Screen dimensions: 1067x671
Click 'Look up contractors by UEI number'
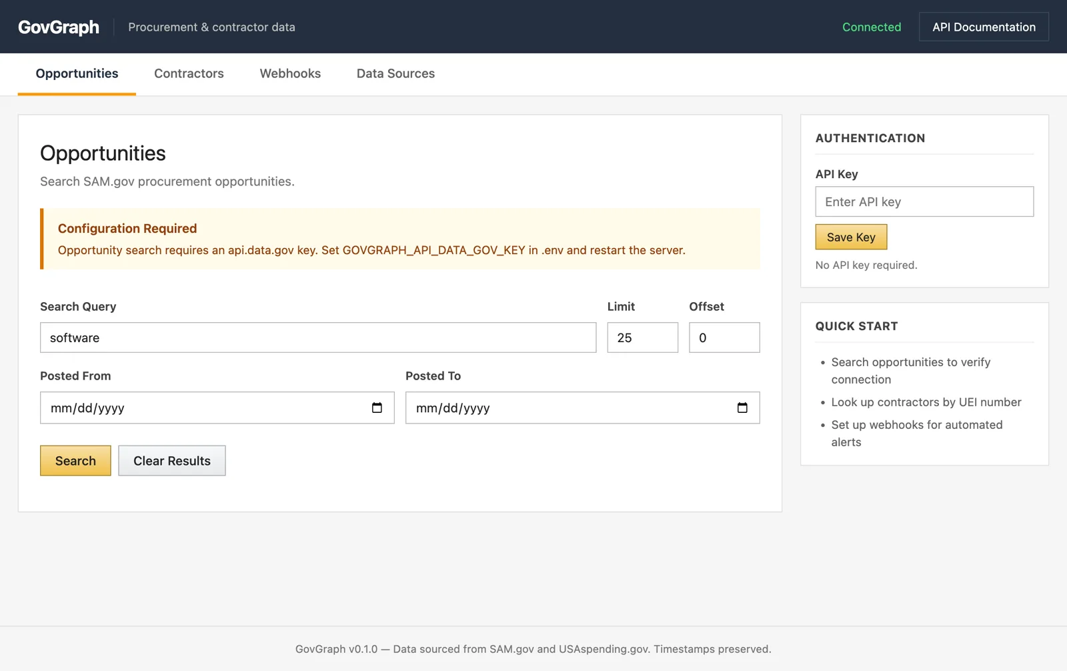926,402
